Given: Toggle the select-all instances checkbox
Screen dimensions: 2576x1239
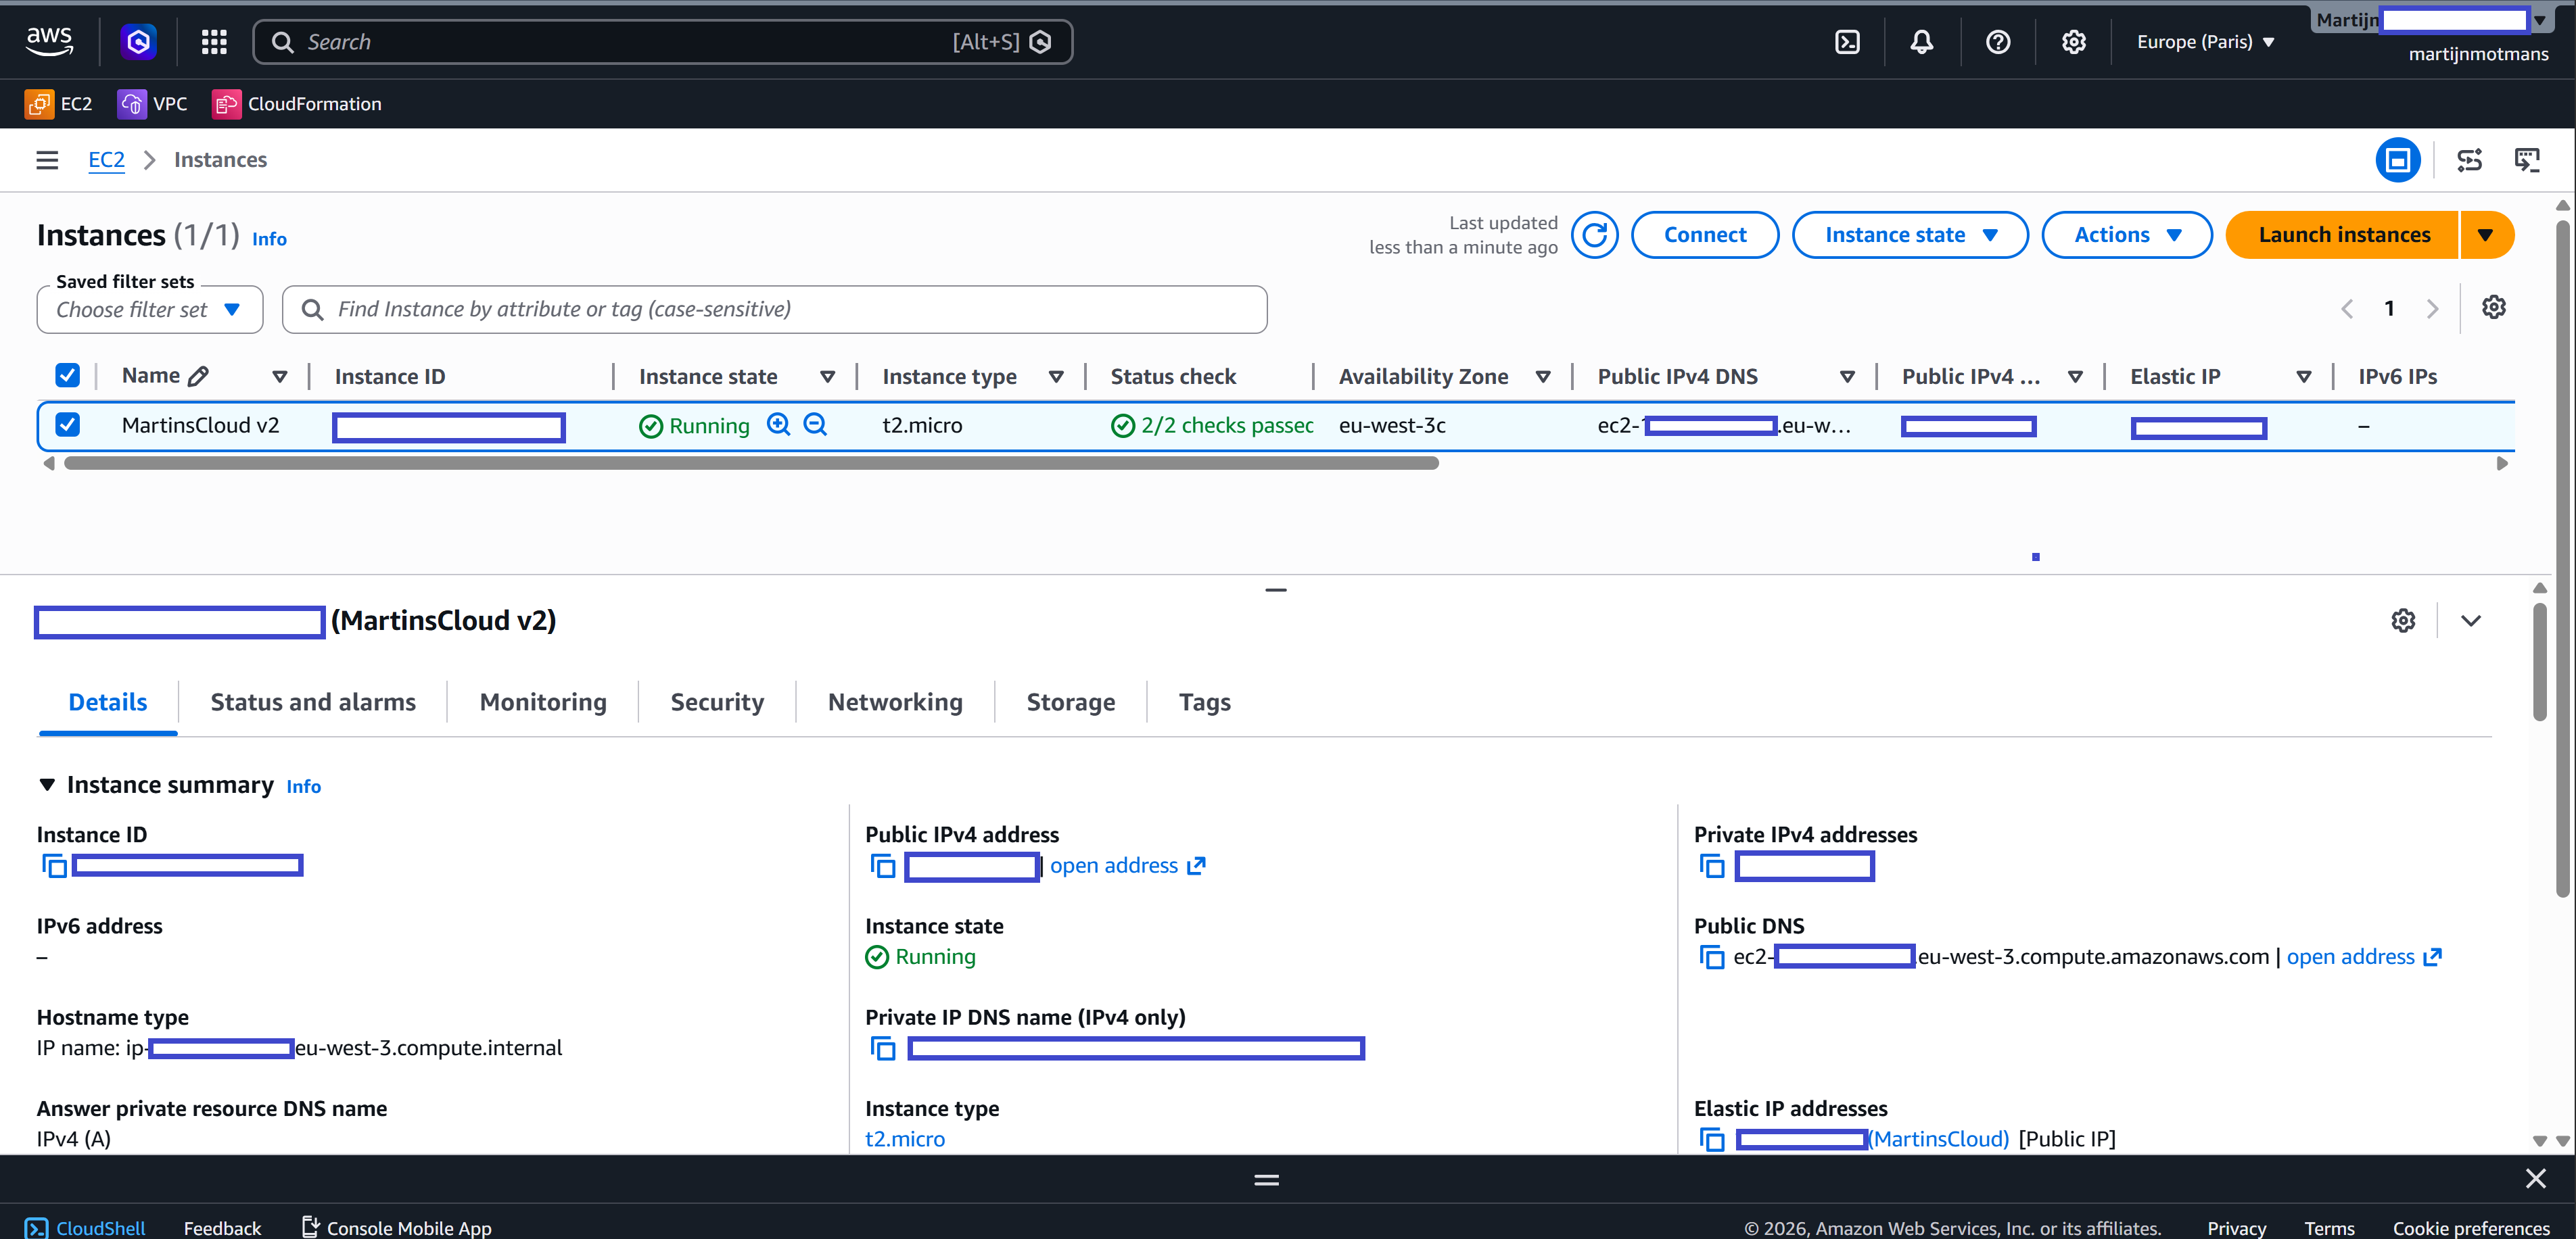Looking at the screenshot, I should point(67,376).
